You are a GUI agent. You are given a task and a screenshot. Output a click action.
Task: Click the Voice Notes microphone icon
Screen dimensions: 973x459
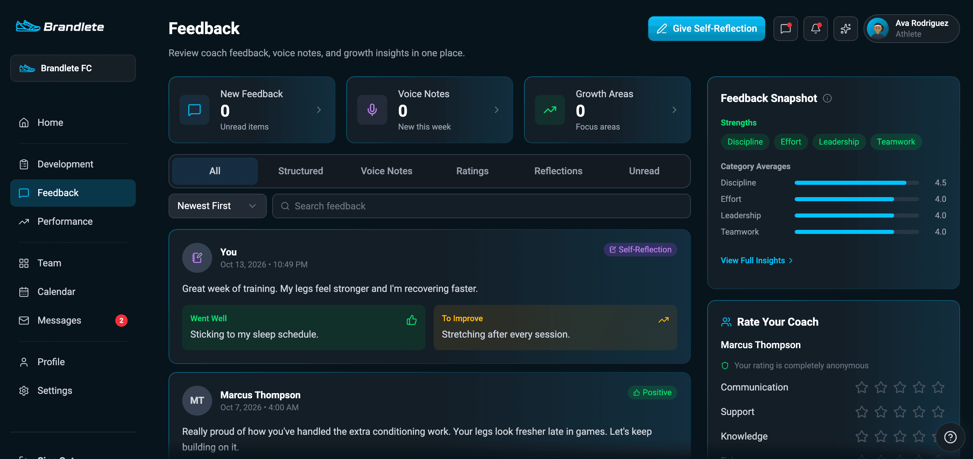[372, 110]
